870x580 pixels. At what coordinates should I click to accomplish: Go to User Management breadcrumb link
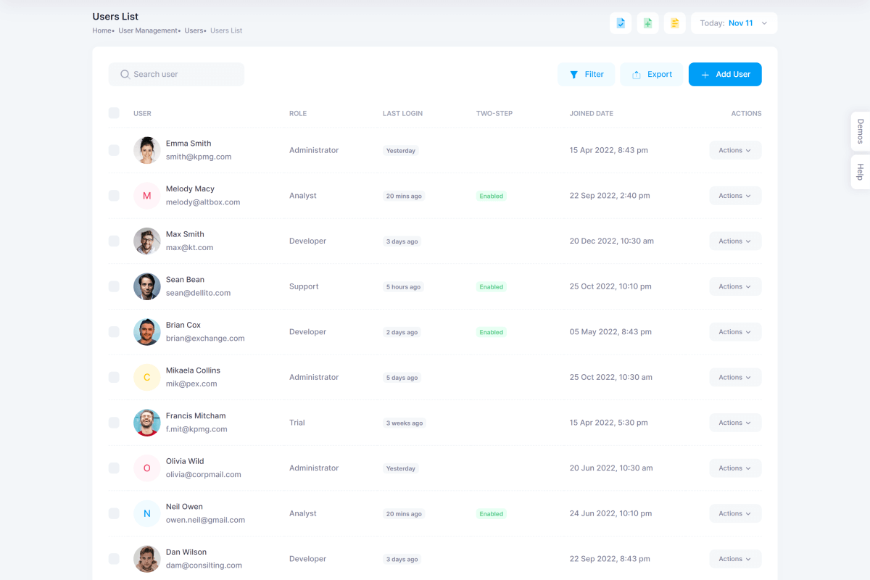[148, 30]
